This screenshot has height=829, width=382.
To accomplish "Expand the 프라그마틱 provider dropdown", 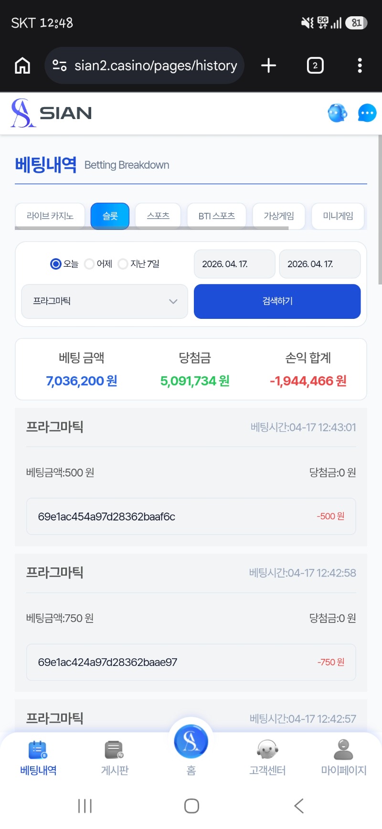I will click(x=105, y=301).
